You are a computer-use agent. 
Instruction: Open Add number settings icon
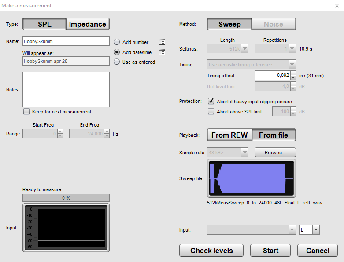tap(162, 42)
